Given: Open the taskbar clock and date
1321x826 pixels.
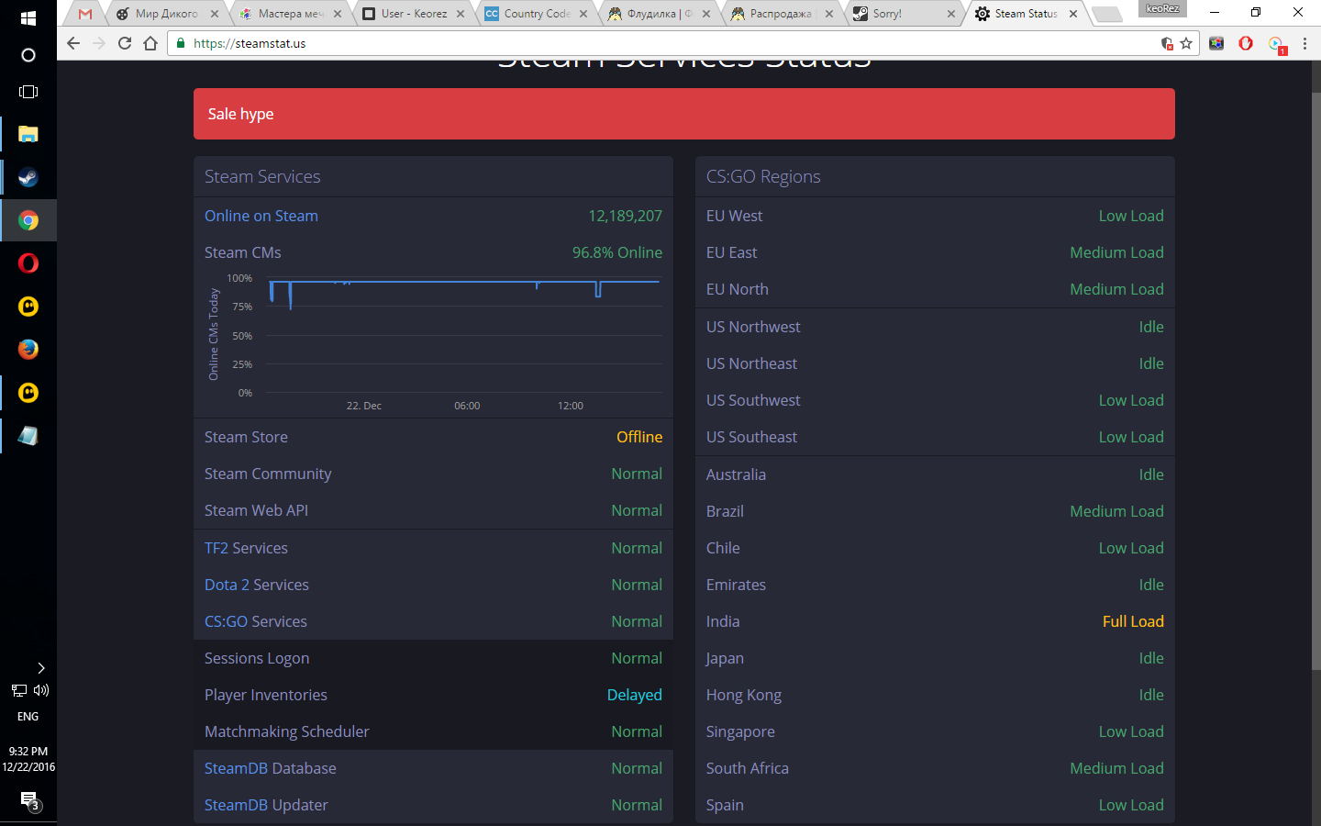Looking at the screenshot, I should pyautogui.click(x=28, y=759).
